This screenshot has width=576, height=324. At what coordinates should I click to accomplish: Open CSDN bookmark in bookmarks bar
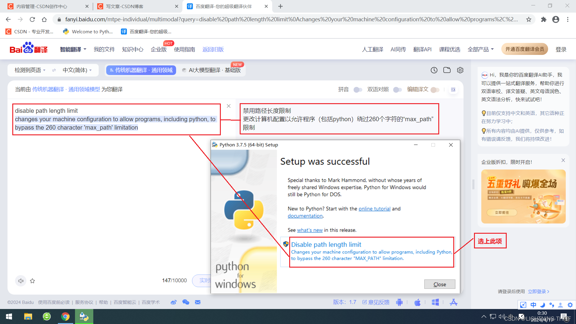pyautogui.click(x=30, y=31)
